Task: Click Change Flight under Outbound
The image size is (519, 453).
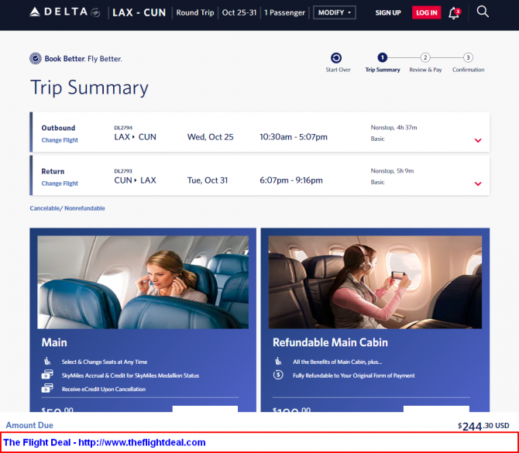Action: 60,140
